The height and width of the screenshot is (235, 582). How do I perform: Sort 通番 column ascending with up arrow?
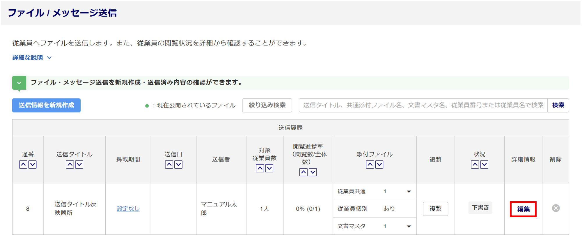23,165
